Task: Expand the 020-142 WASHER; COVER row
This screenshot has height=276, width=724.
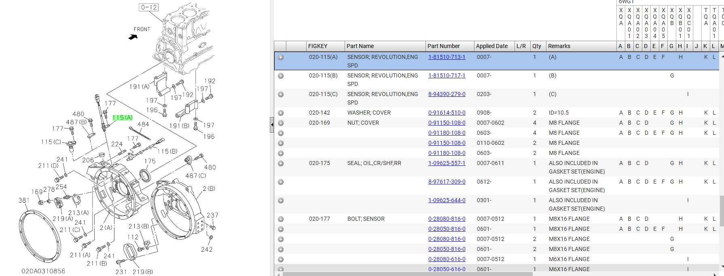Action: 281,113
